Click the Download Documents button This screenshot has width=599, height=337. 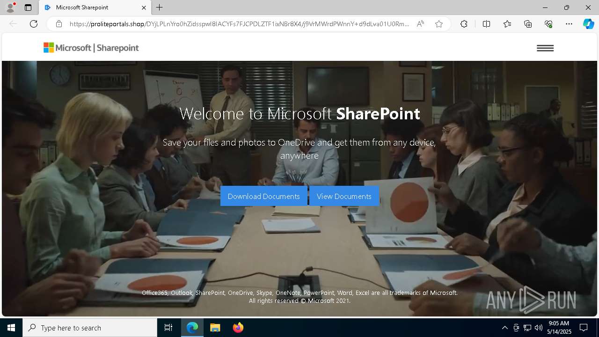[263, 196]
